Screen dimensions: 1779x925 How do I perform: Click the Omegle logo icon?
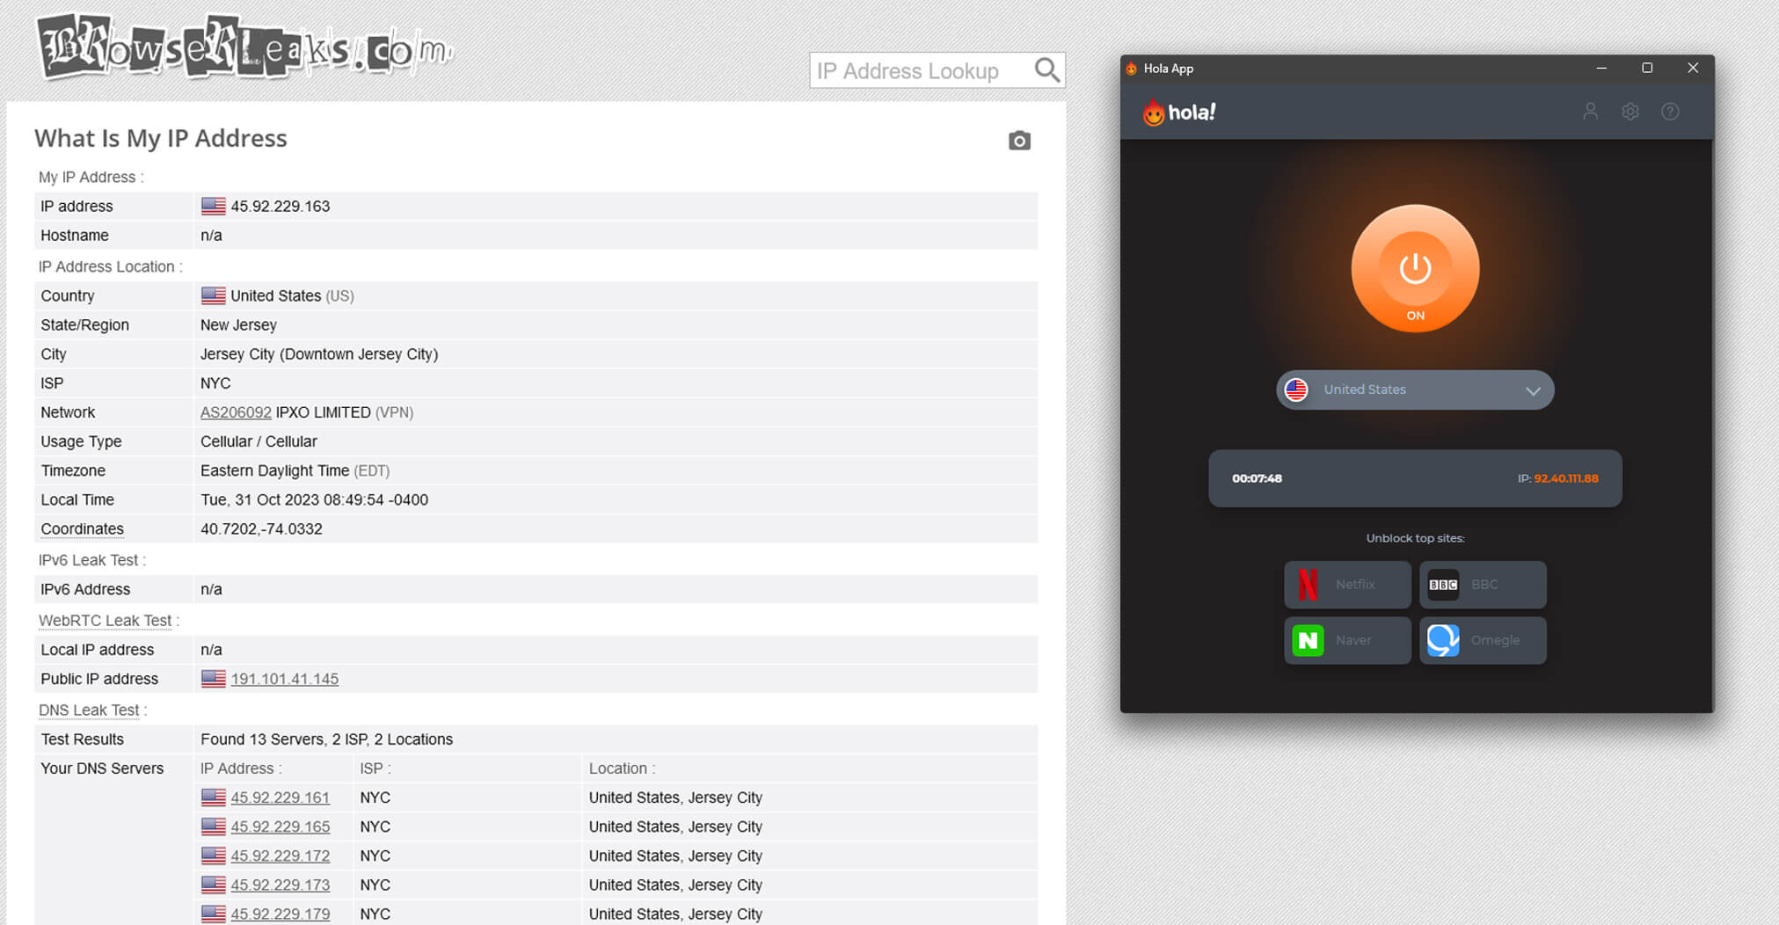1443,640
